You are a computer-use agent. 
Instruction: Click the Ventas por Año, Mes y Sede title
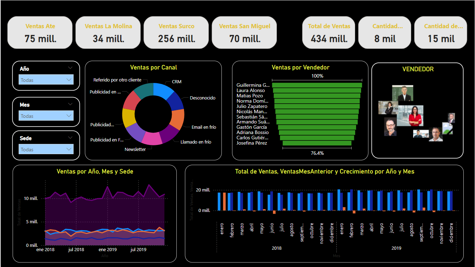pyautogui.click(x=95, y=171)
